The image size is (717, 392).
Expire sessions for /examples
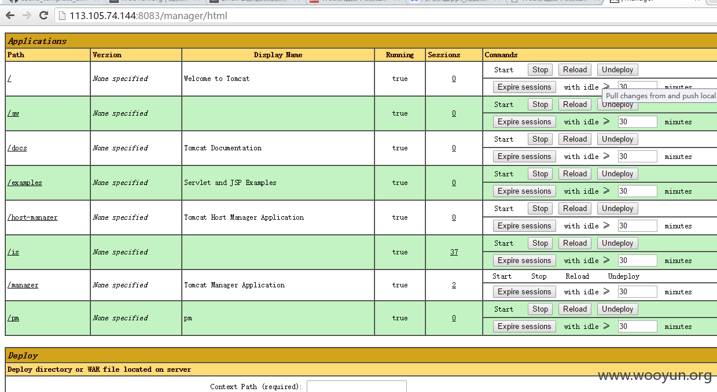tap(524, 191)
